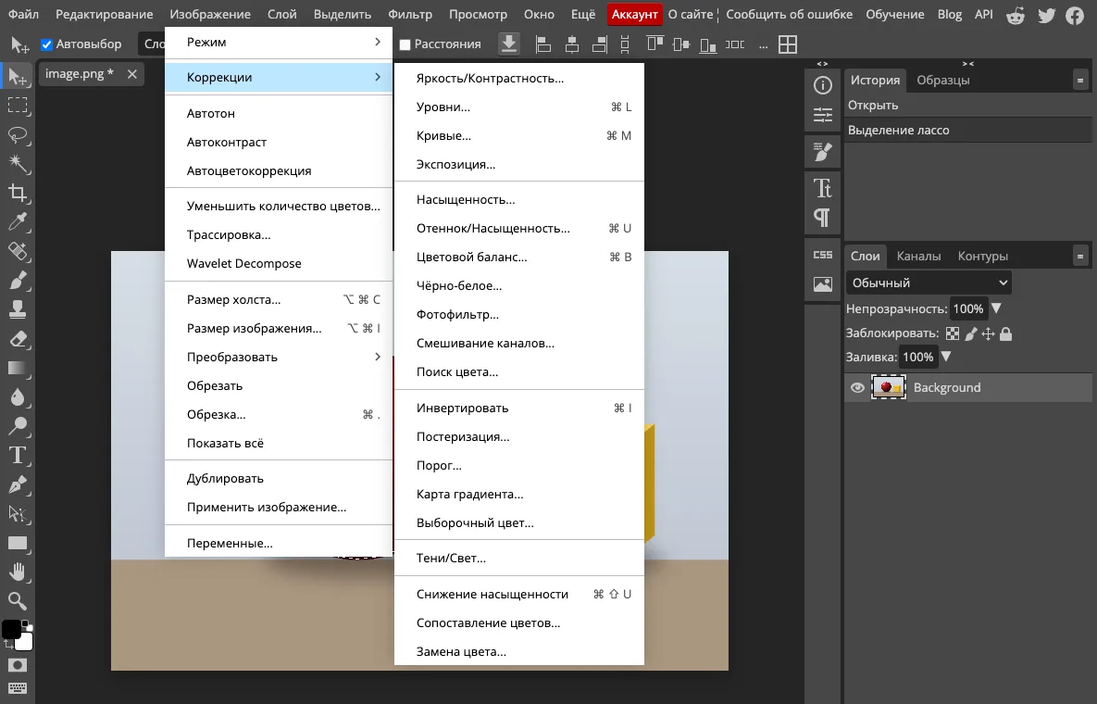The width and height of the screenshot is (1097, 704).
Task: Switch to the Каналы tab
Action: [918, 257]
